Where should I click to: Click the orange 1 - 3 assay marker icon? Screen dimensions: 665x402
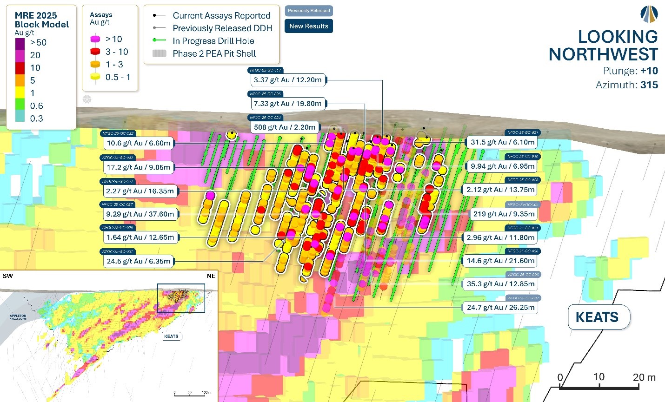[x=95, y=65]
